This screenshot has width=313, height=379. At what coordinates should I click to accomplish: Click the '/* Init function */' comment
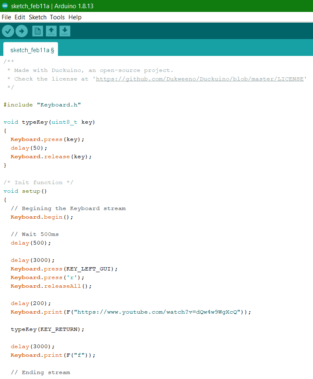click(38, 183)
